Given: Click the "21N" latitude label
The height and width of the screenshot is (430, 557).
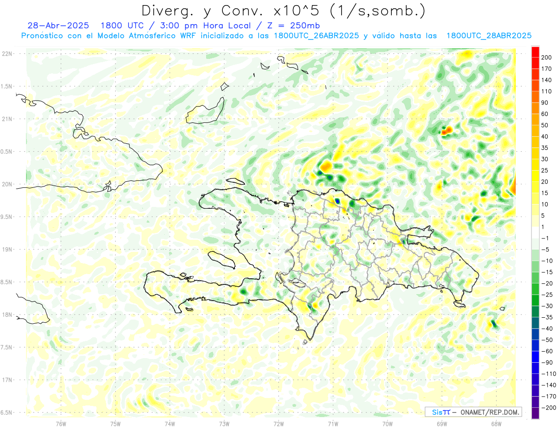Looking at the screenshot, I should pos(7,119).
